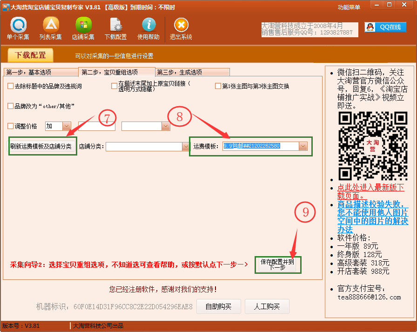Open 下载配置 download settings icon
This screenshot has height=332, width=417.
116,28
